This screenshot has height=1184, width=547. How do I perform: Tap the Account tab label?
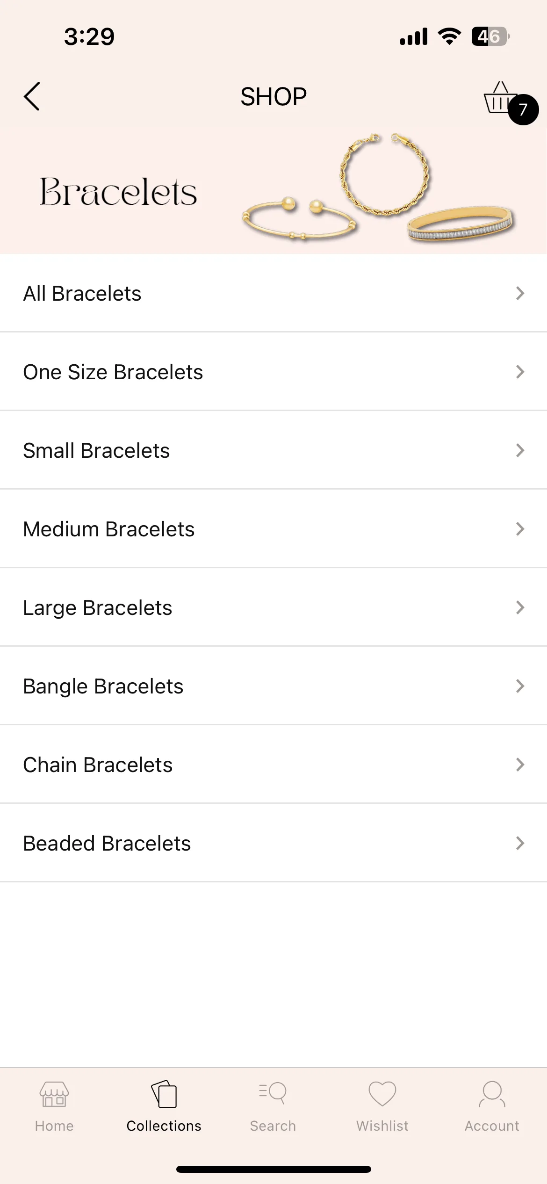[x=492, y=1126]
